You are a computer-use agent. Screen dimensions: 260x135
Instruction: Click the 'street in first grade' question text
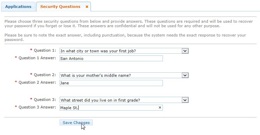[100, 100]
